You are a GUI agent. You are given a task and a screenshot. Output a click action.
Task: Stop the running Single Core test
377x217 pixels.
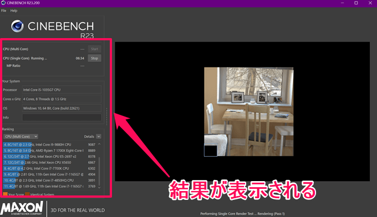[94, 58]
